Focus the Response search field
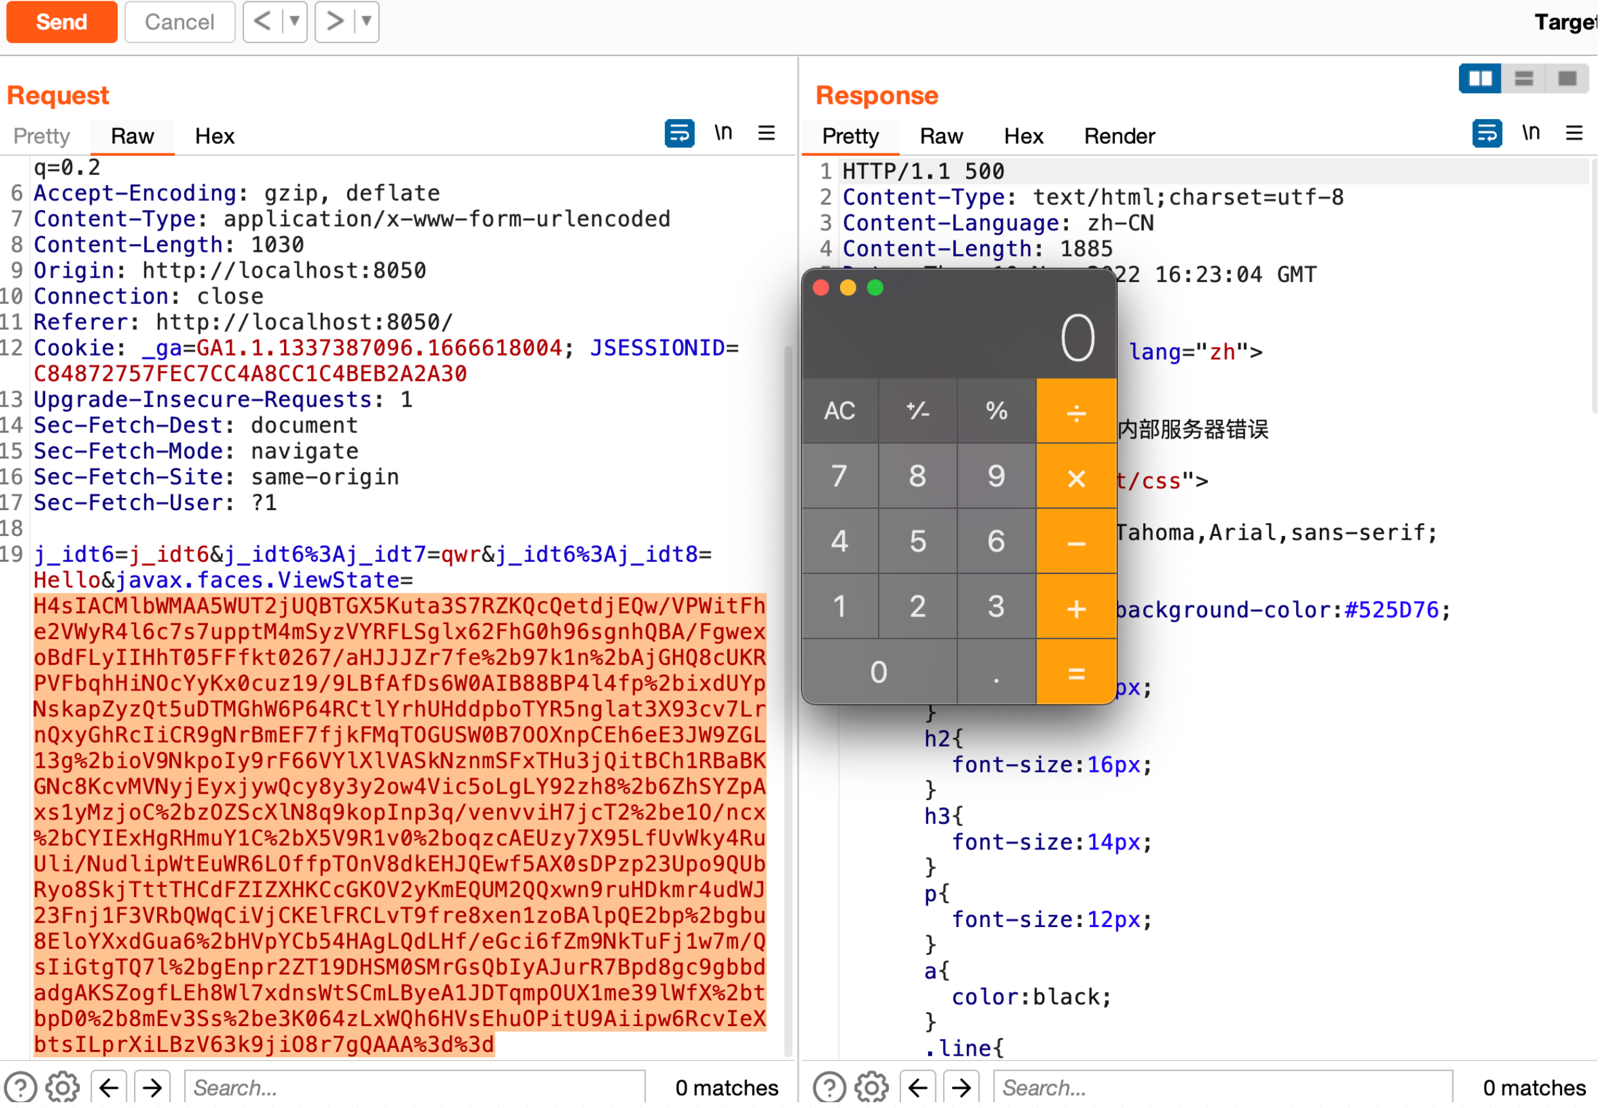 point(1224,1088)
